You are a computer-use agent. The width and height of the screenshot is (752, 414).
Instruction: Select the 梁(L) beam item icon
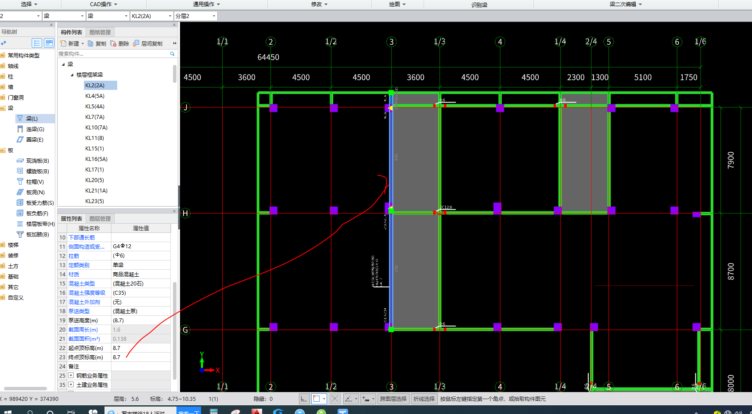click(20, 118)
